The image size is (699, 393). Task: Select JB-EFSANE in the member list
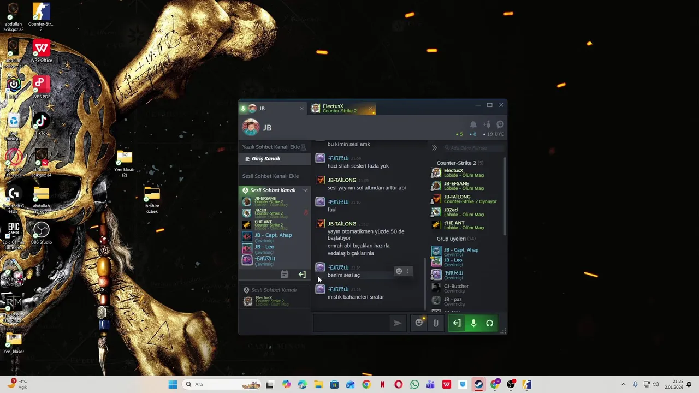click(x=466, y=186)
